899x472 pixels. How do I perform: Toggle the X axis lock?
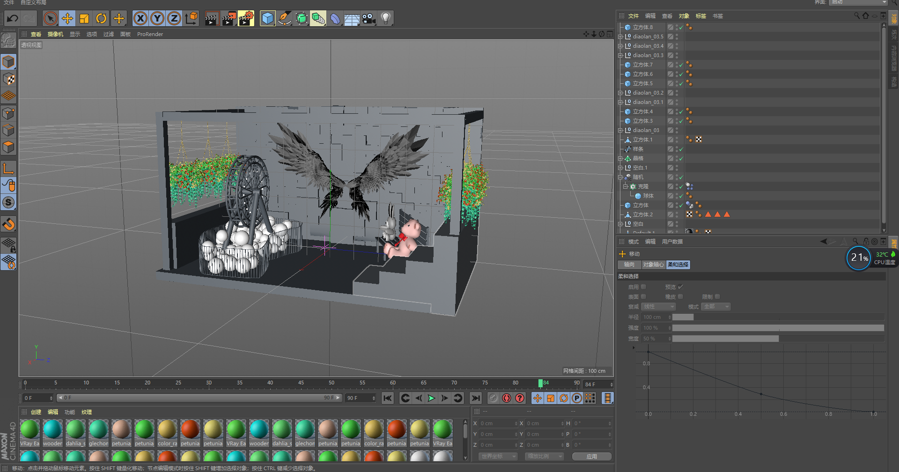click(140, 19)
